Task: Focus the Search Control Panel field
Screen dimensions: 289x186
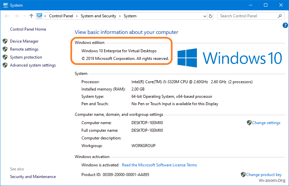Action: (x=251, y=16)
